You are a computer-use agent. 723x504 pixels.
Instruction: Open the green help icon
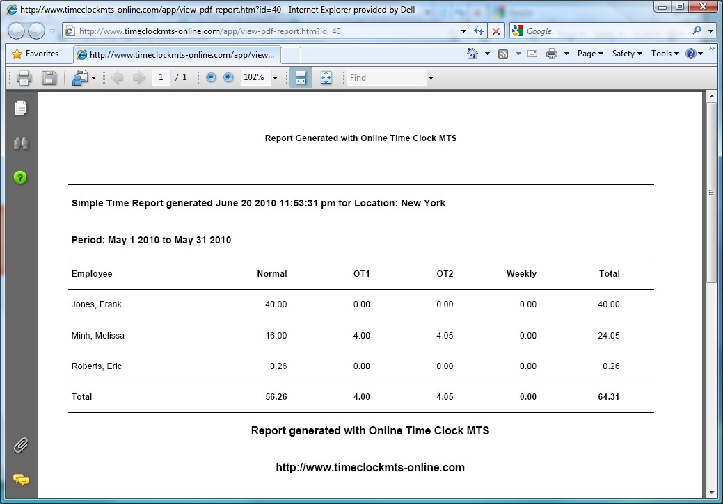coord(20,177)
